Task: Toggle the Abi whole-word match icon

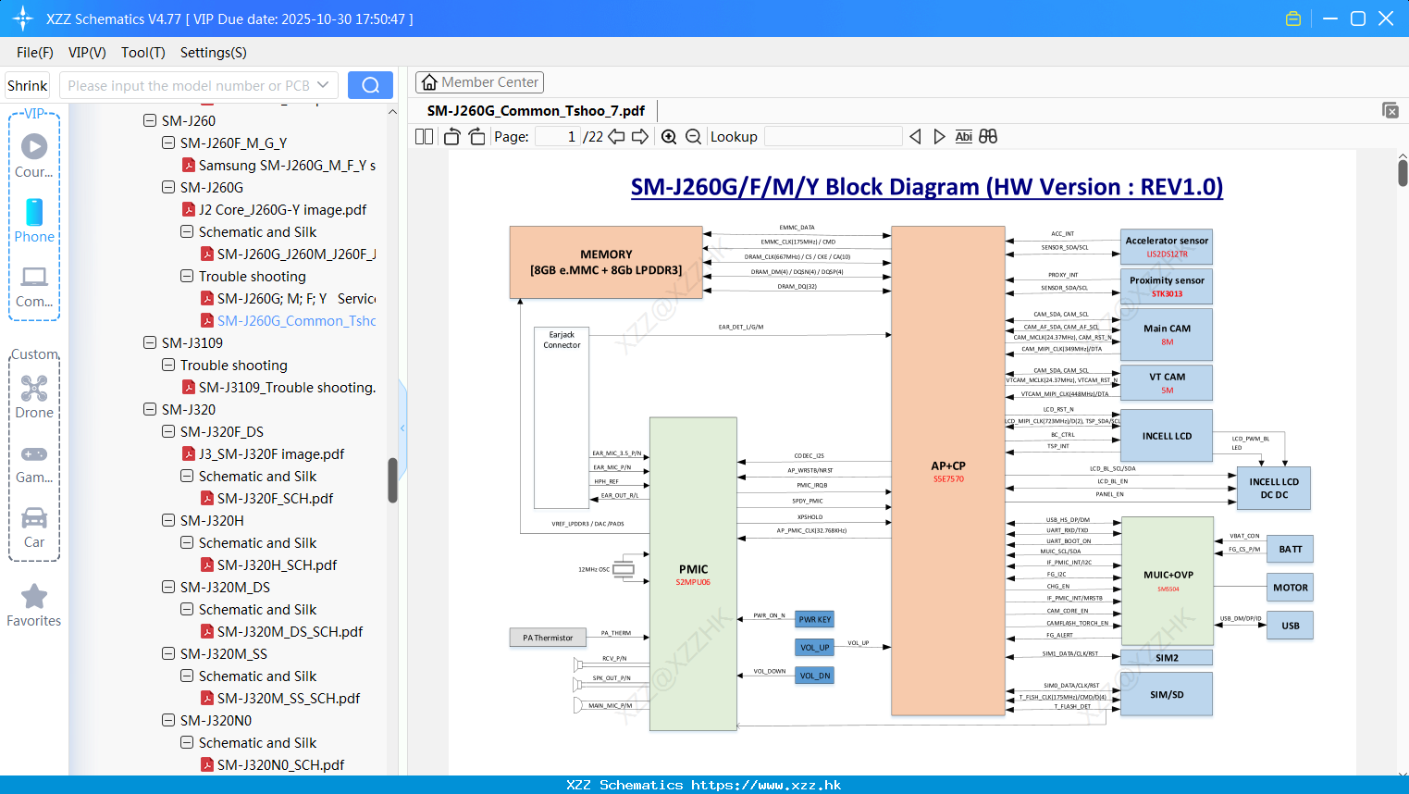Action: coord(963,136)
